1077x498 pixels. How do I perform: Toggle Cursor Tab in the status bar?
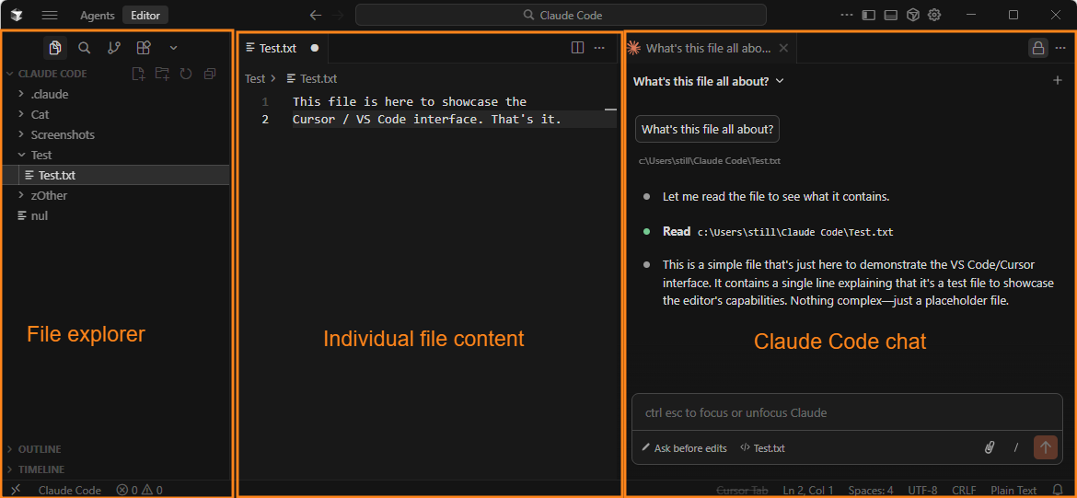tap(743, 490)
